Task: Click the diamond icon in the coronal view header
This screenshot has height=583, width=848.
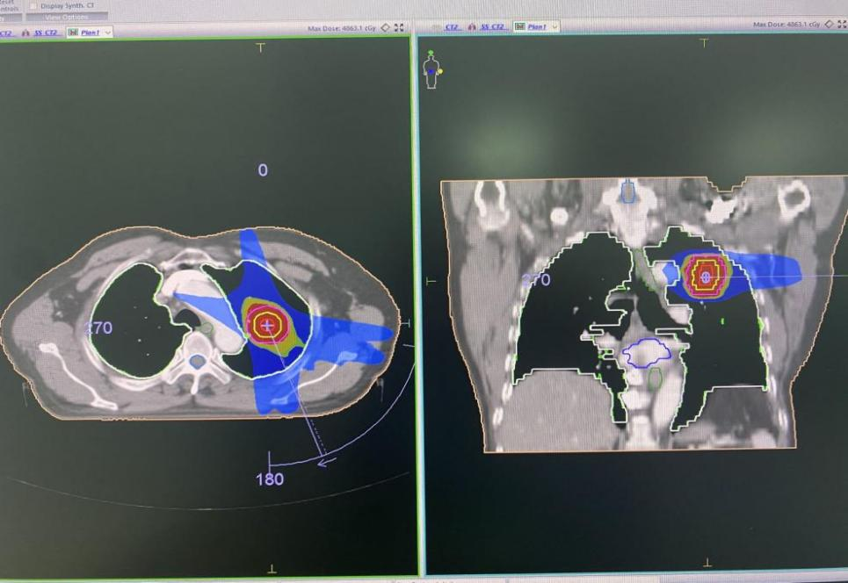Action: click(828, 25)
